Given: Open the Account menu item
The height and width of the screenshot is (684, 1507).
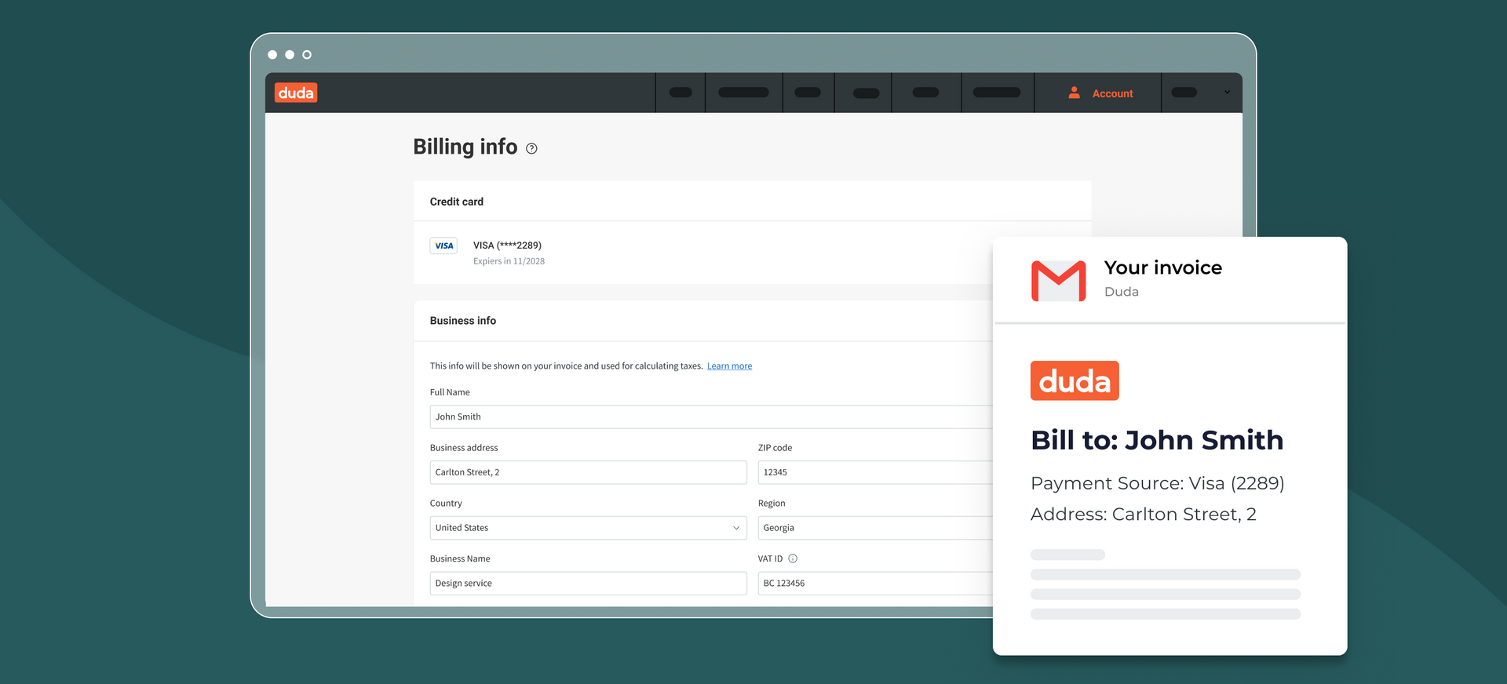Looking at the screenshot, I should click(1099, 93).
